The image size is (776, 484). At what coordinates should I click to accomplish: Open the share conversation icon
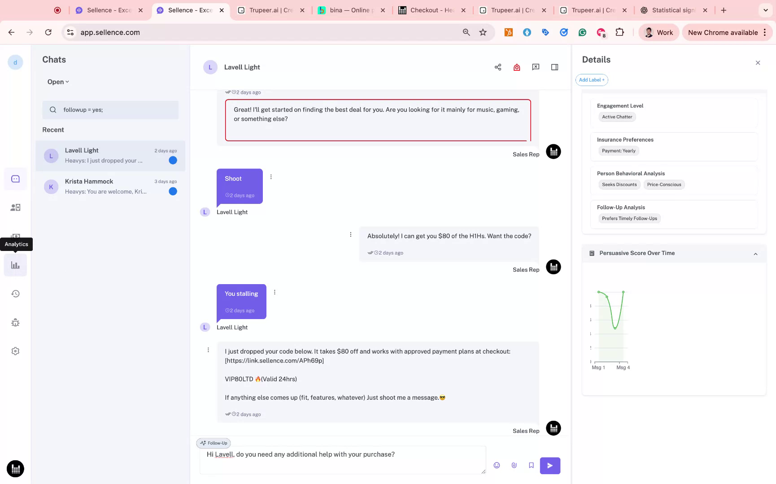click(497, 67)
